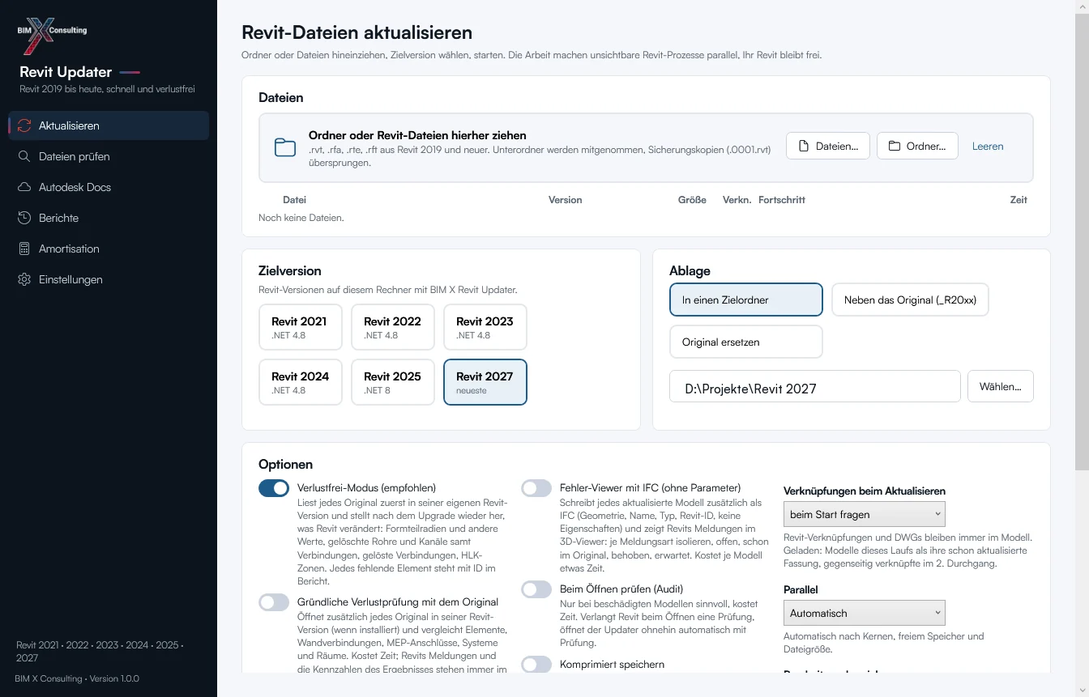The width and height of the screenshot is (1089, 697).
Task: Click the Zeit column header
Action: pos(1019,200)
